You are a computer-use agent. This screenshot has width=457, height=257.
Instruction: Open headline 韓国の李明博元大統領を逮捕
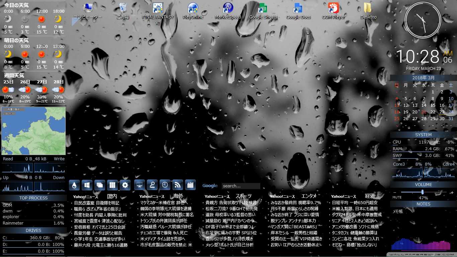(166, 208)
